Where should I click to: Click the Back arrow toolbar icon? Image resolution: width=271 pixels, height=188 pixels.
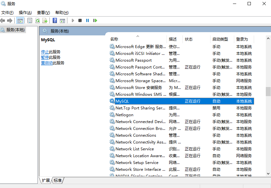click(x=3, y=20)
